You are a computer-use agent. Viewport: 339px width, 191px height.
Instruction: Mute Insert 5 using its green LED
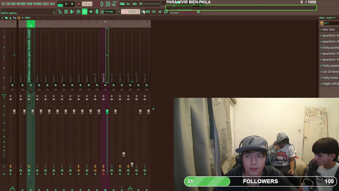[x=56, y=85]
